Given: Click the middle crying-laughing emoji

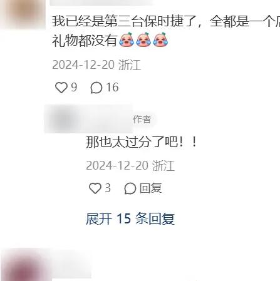Looking at the screenshot, I should pos(143,39).
